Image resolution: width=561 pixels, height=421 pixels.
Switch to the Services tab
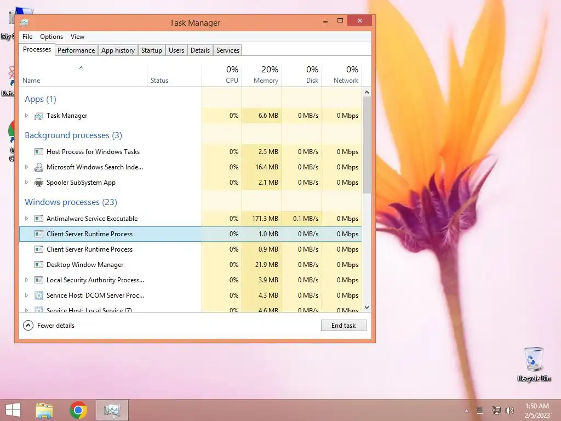click(227, 50)
